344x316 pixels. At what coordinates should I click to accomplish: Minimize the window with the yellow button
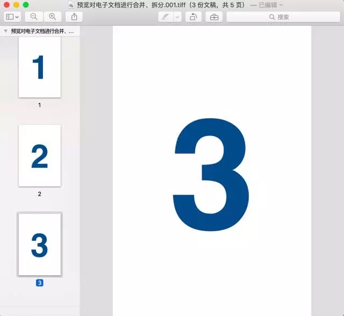coord(16,5)
